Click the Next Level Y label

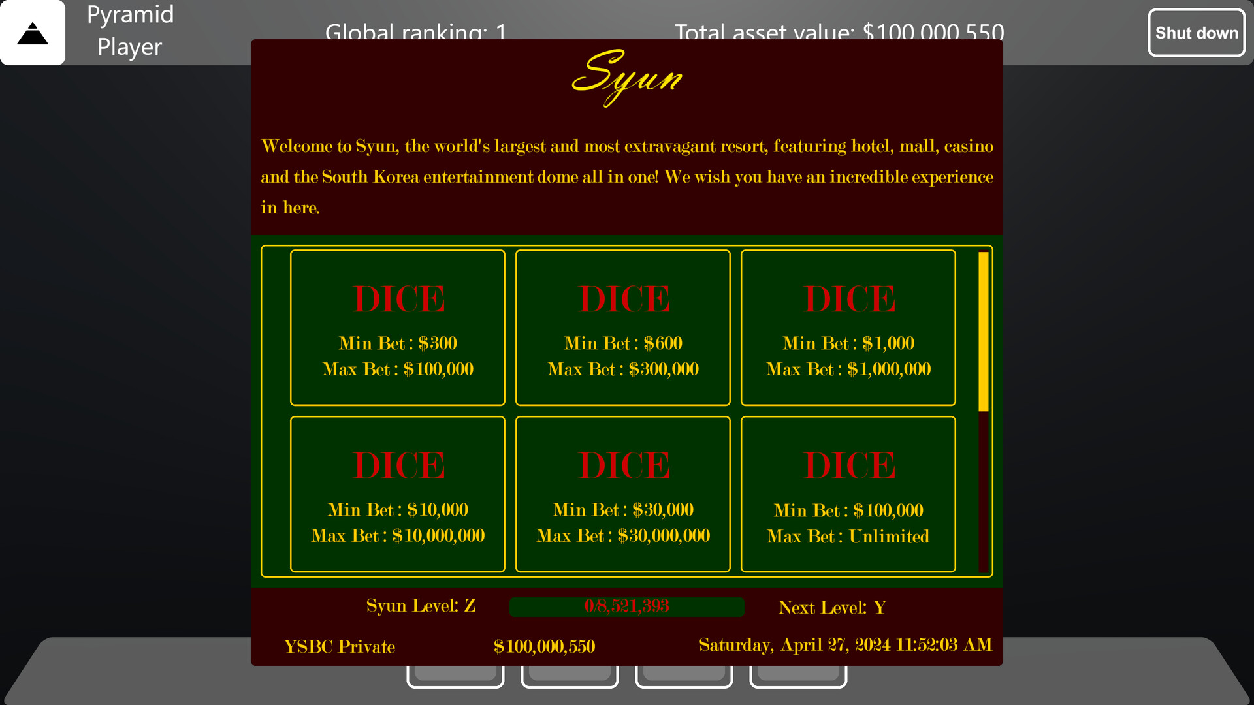[x=831, y=607]
